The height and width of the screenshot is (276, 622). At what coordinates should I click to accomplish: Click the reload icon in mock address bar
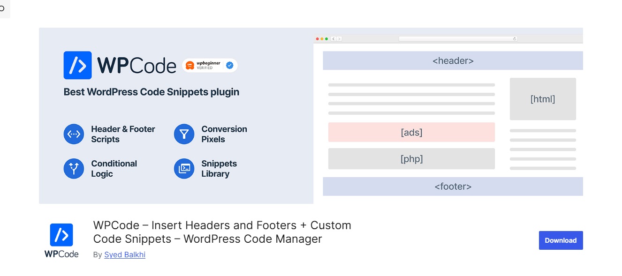click(515, 39)
